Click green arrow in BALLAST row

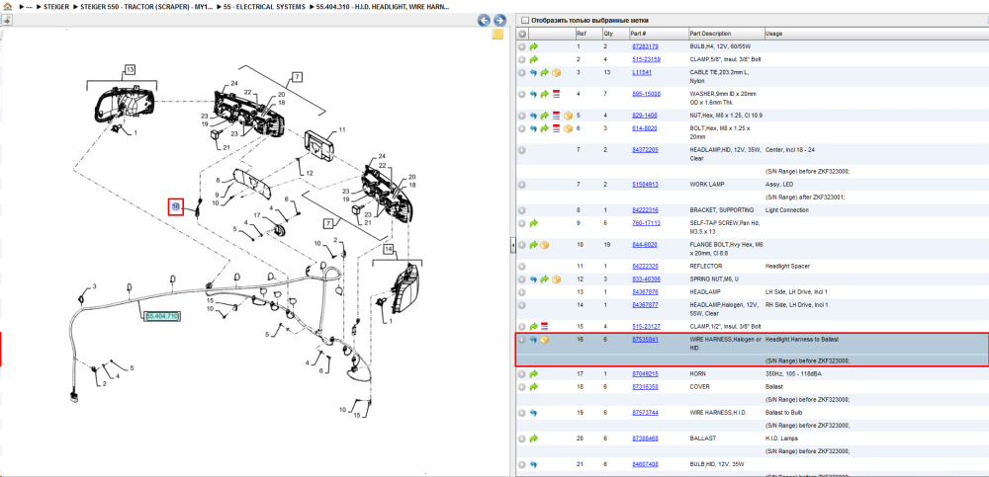534,438
